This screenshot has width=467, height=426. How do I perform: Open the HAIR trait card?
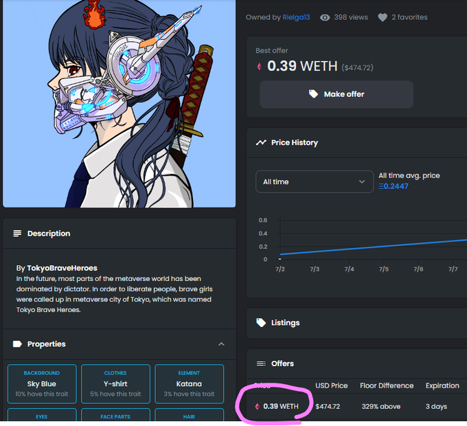pos(189,415)
